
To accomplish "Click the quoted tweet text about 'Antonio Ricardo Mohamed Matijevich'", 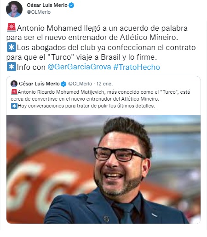I will click(x=100, y=96).
